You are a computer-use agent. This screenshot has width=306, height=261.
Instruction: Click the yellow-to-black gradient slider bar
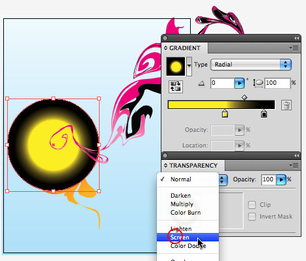pyautogui.click(x=221, y=104)
